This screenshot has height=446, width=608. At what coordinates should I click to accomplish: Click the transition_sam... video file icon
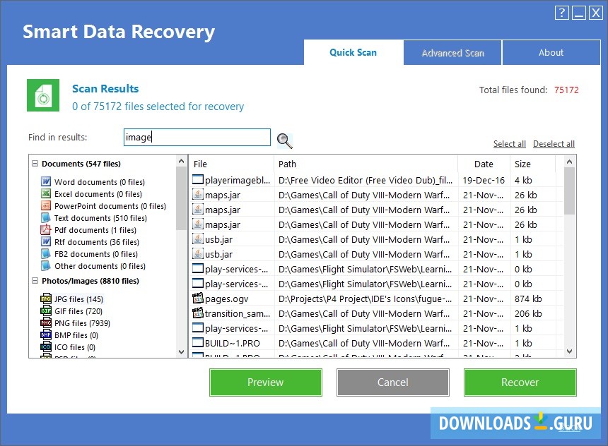pyautogui.click(x=198, y=313)
